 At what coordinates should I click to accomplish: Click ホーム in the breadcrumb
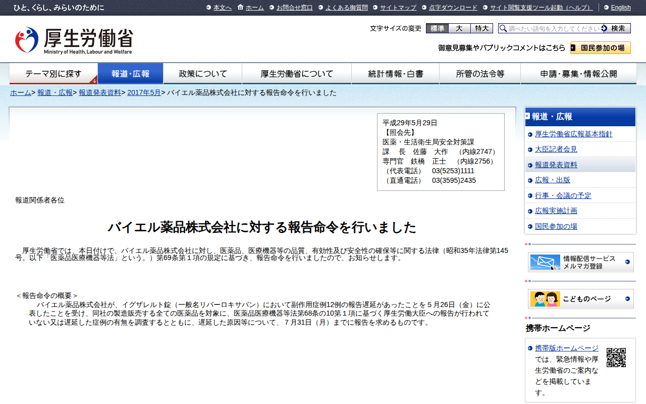click(x=21, y=93)
